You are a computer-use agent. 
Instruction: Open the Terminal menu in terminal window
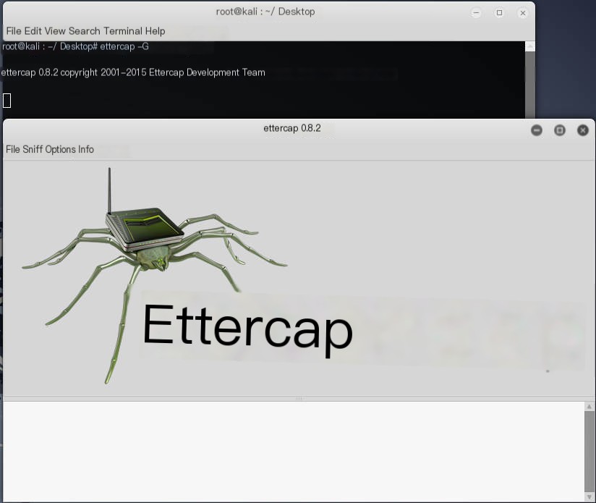[x=123, y=31]
